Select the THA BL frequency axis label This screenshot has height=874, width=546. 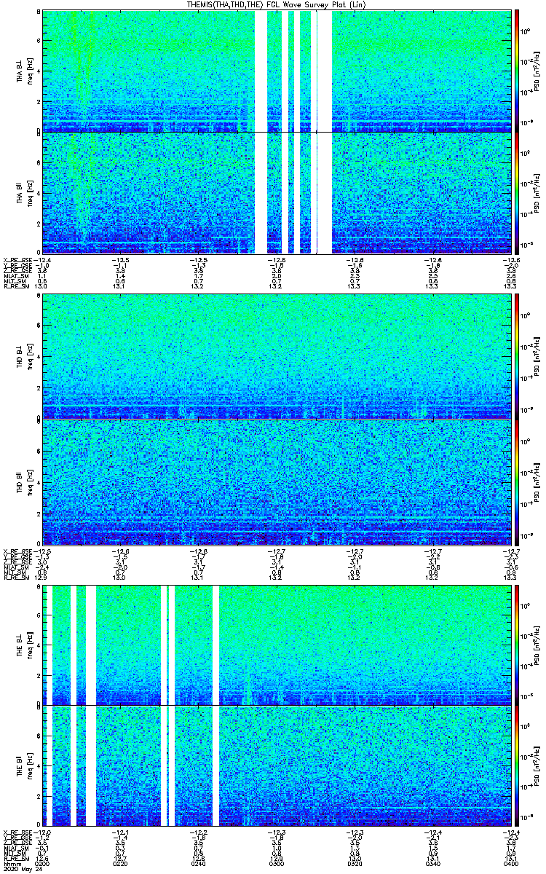(x=25, y=70)
